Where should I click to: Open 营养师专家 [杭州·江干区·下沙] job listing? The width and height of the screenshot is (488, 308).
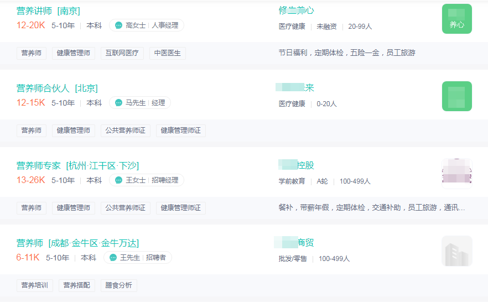(77, 166)
